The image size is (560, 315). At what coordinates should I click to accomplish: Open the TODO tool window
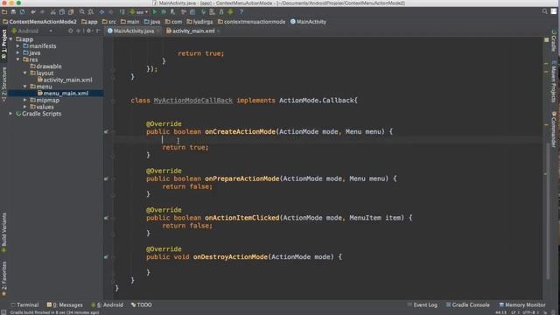[142, 305]
